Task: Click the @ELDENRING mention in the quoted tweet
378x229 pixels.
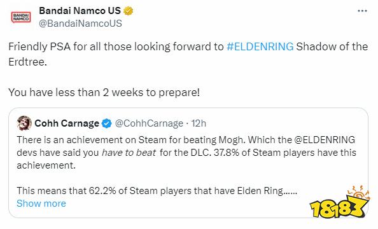Action: click(325, 140)
